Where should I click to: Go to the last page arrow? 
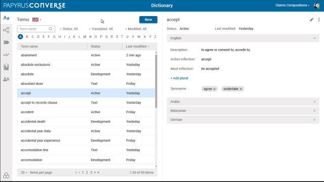(x=98, y=172)
